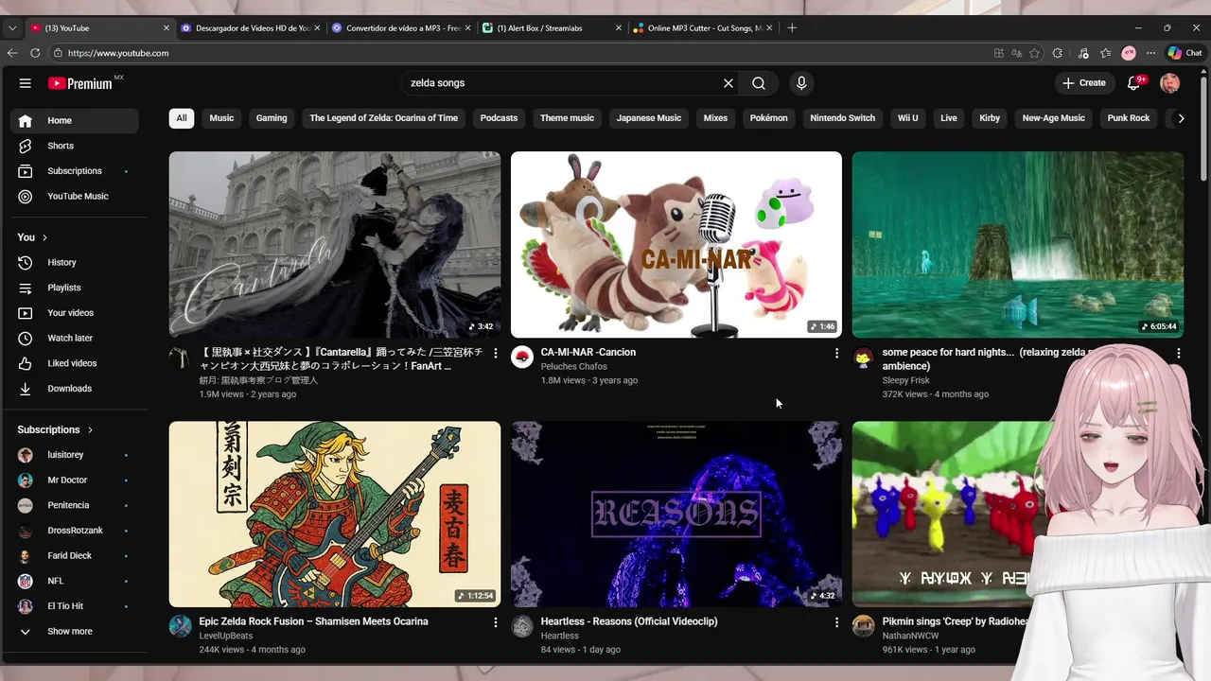Select the Japanese Music filter chip
Screen dimensions: 1211x681
[649, 118]
